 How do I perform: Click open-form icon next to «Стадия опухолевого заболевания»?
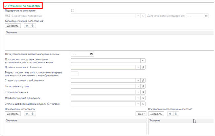tap(143, 80)
